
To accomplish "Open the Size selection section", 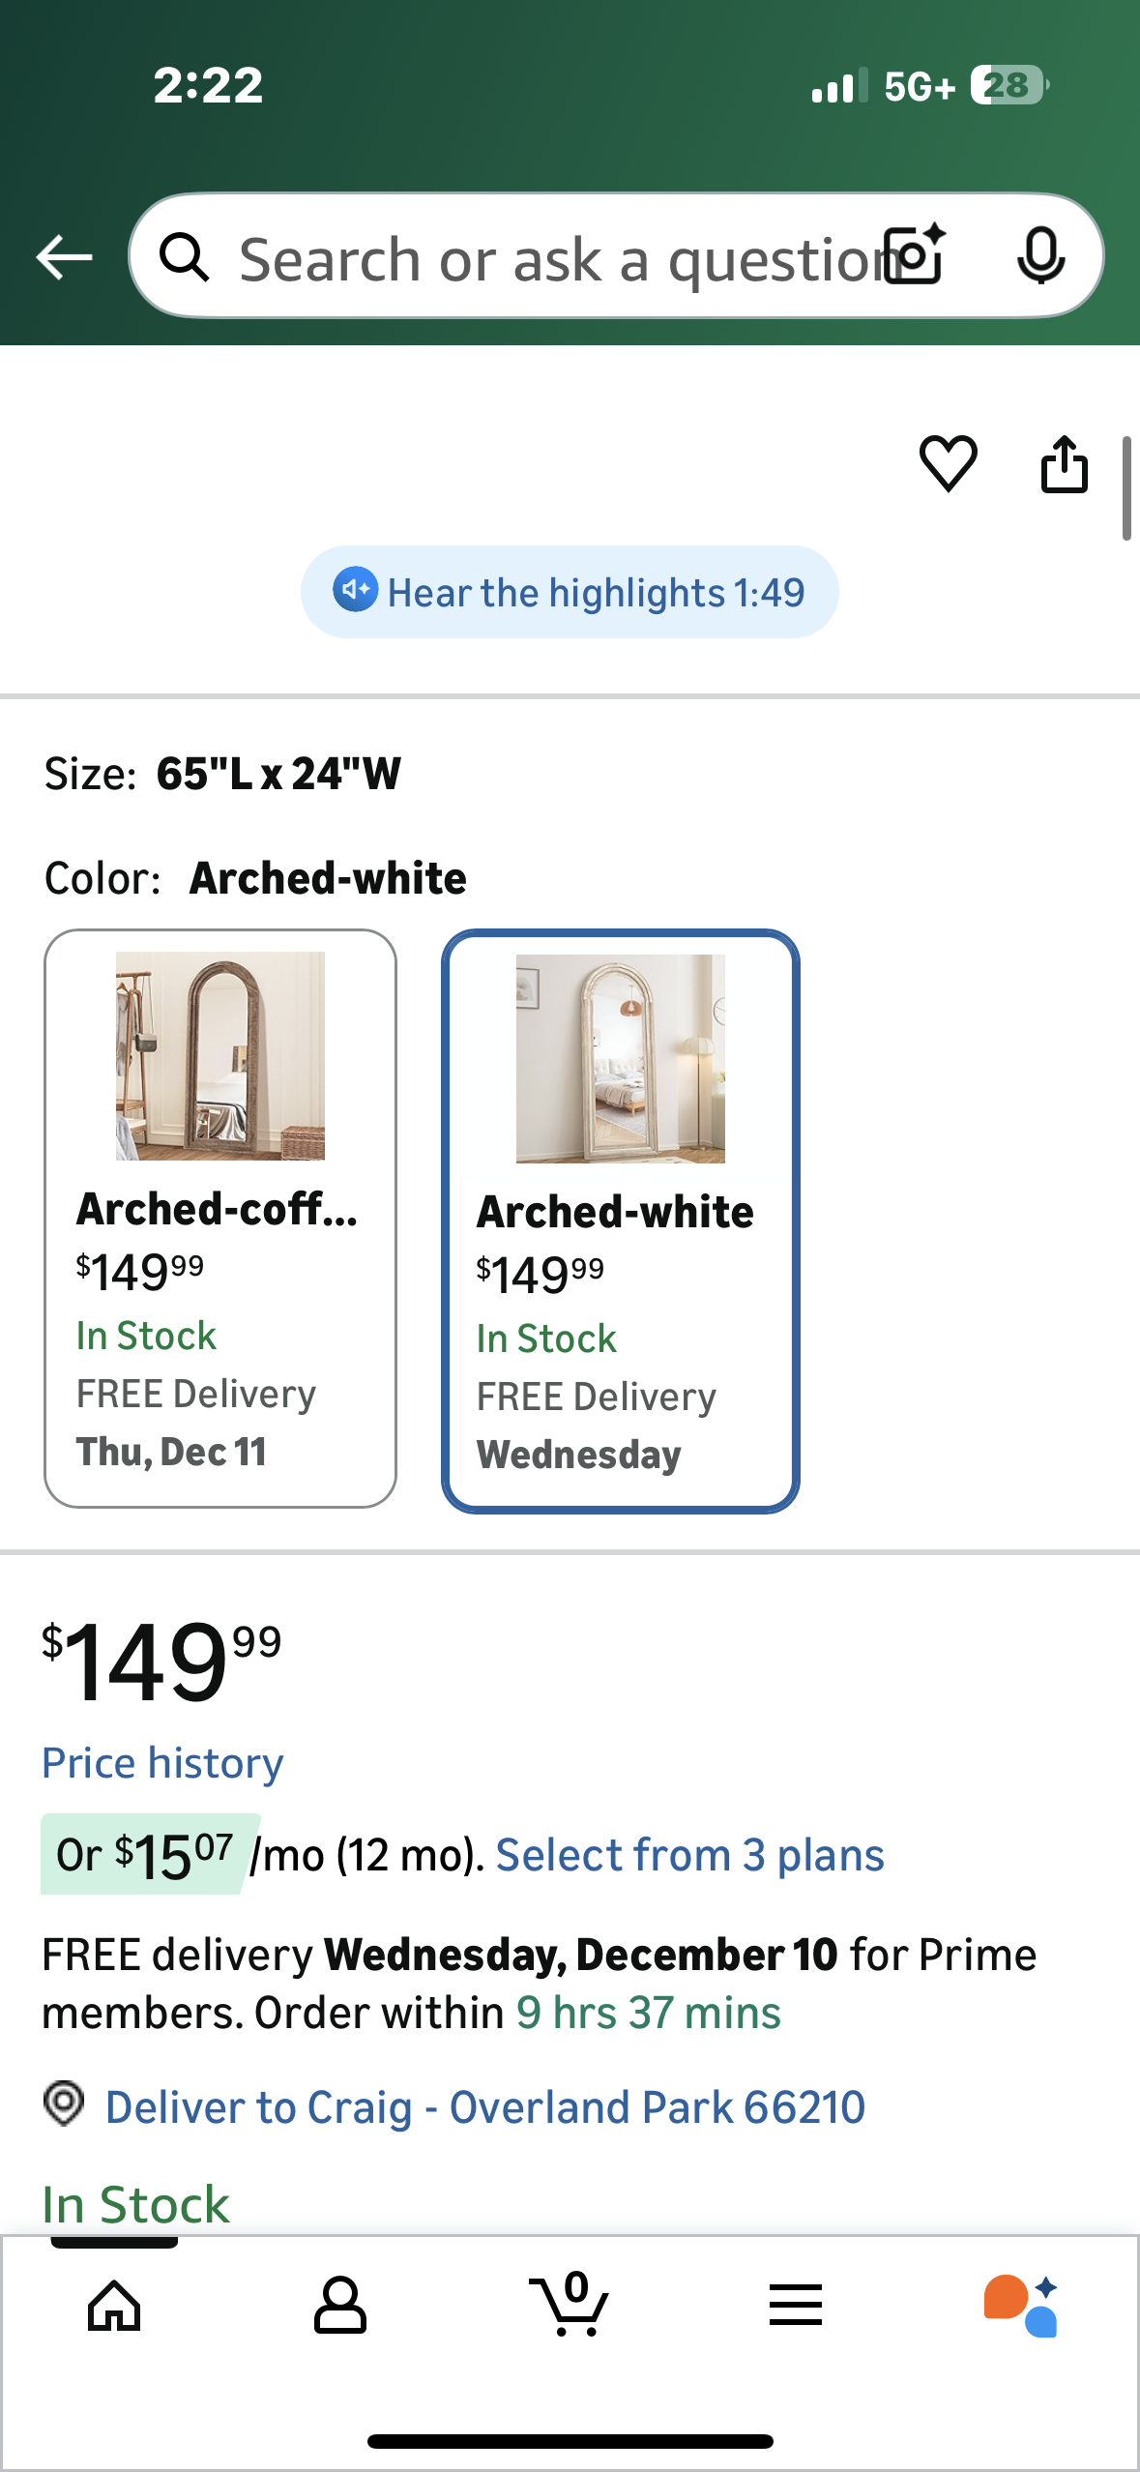I will pyautogui.click(x=222, y=771).
